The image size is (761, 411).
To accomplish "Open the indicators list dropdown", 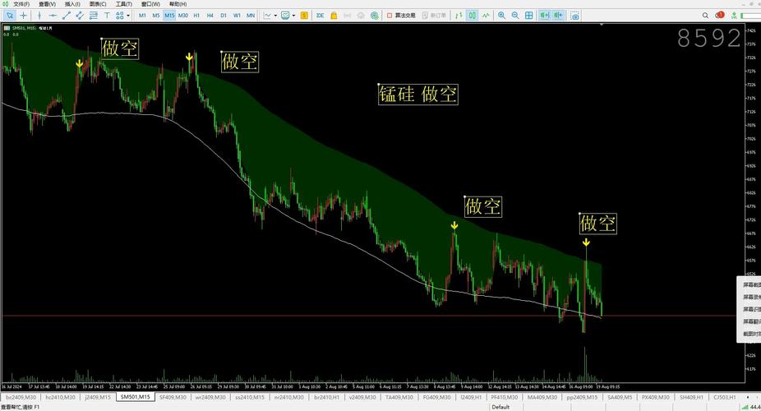I will pos(275,15).
